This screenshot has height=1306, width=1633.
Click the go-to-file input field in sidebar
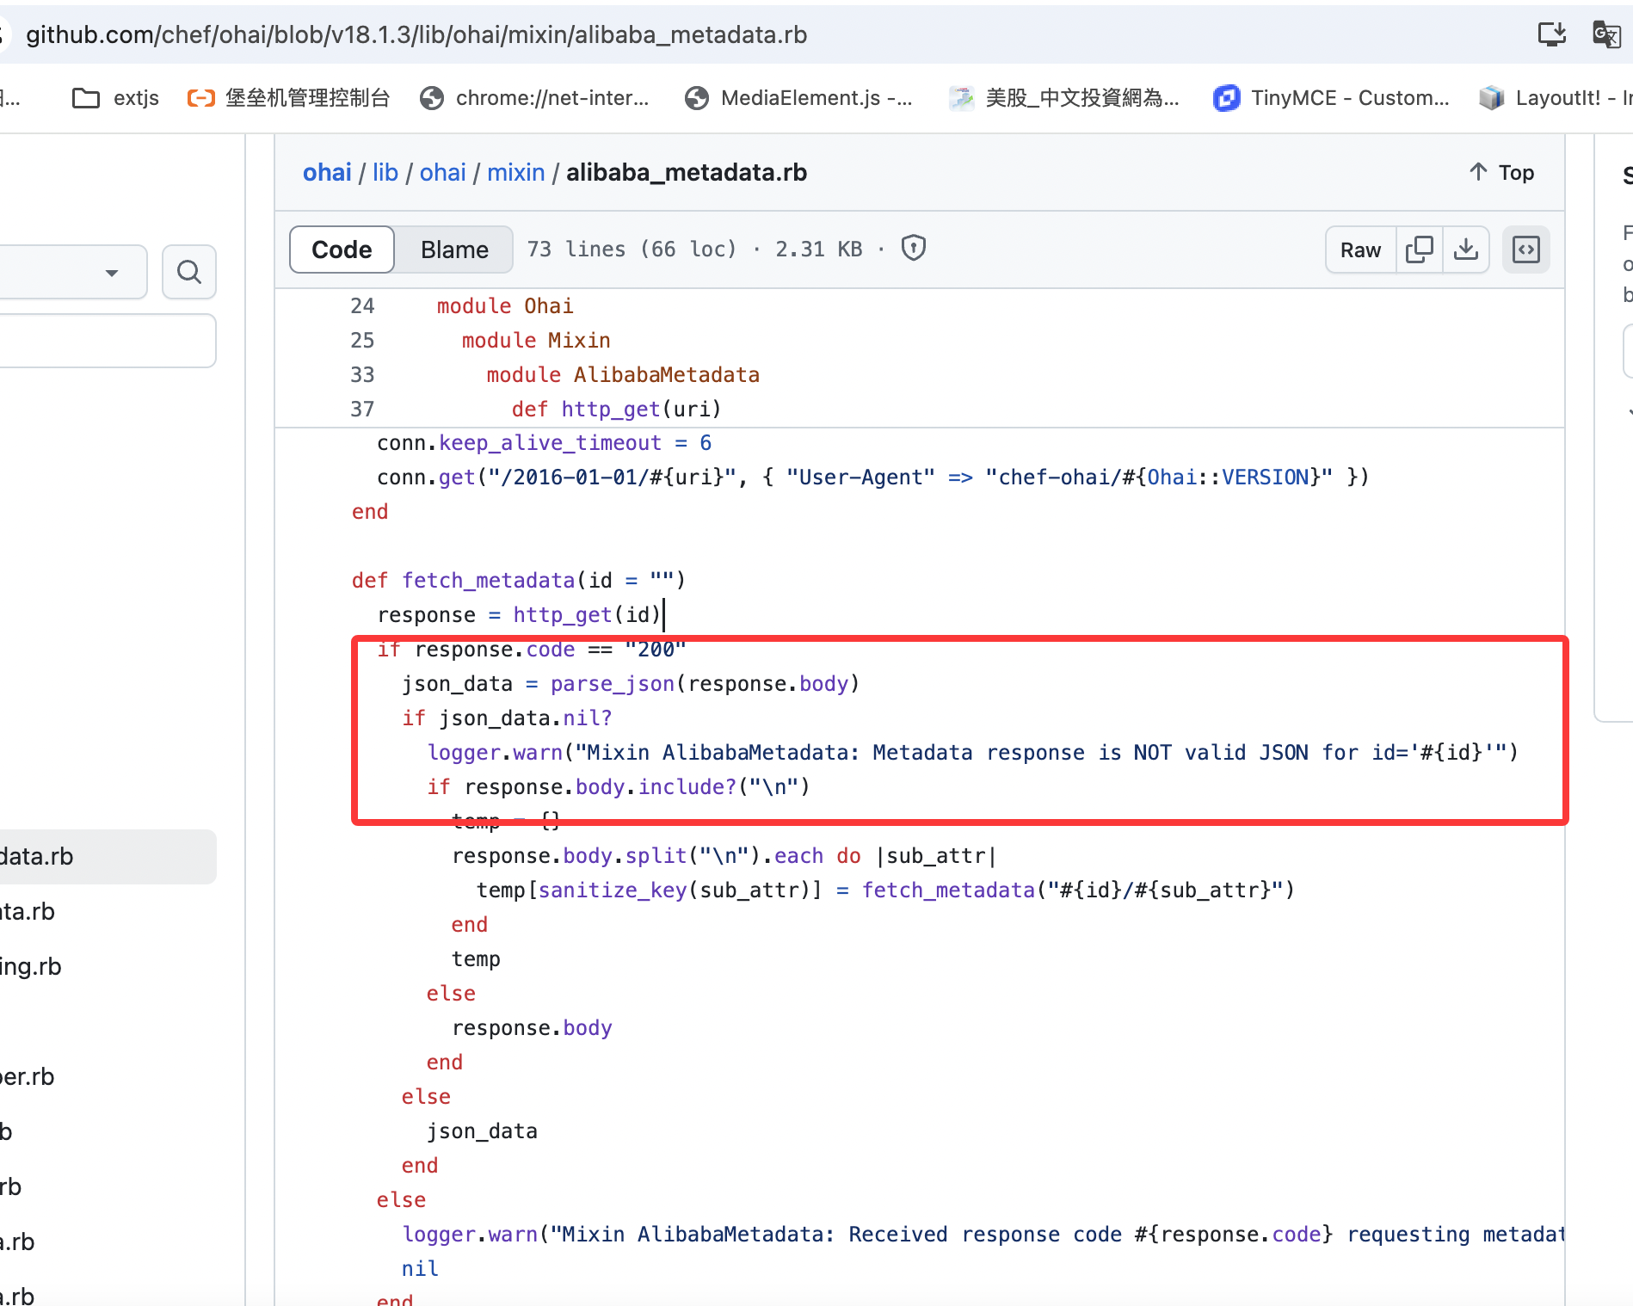pos(107,341)
